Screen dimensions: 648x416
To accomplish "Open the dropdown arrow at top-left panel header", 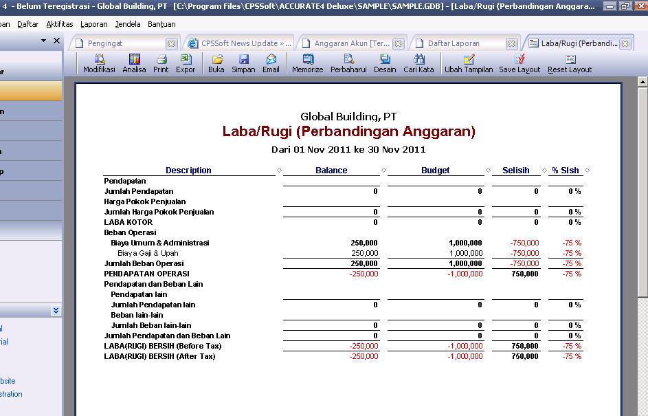I will (x=44, y=40).
